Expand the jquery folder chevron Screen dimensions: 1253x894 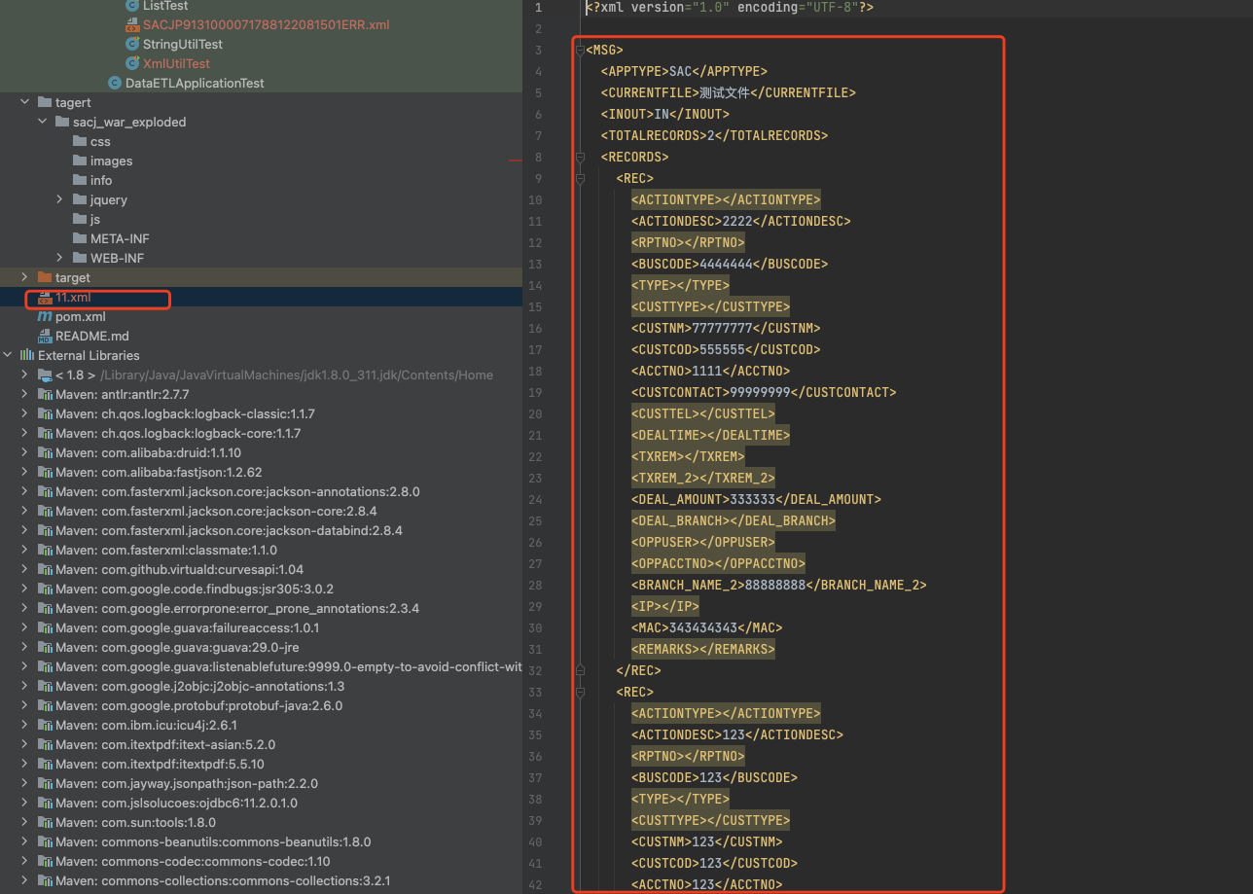tap(60, 200)
